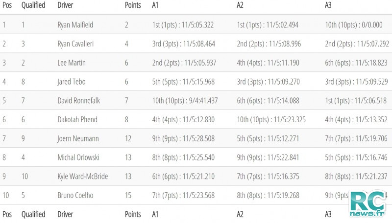Click Michal Orlowski's A1 result cell
This screenshot has width=392, height=223.
click(183, 157)
